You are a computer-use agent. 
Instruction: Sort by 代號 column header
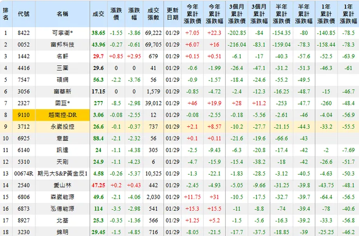tap(24, 14)
